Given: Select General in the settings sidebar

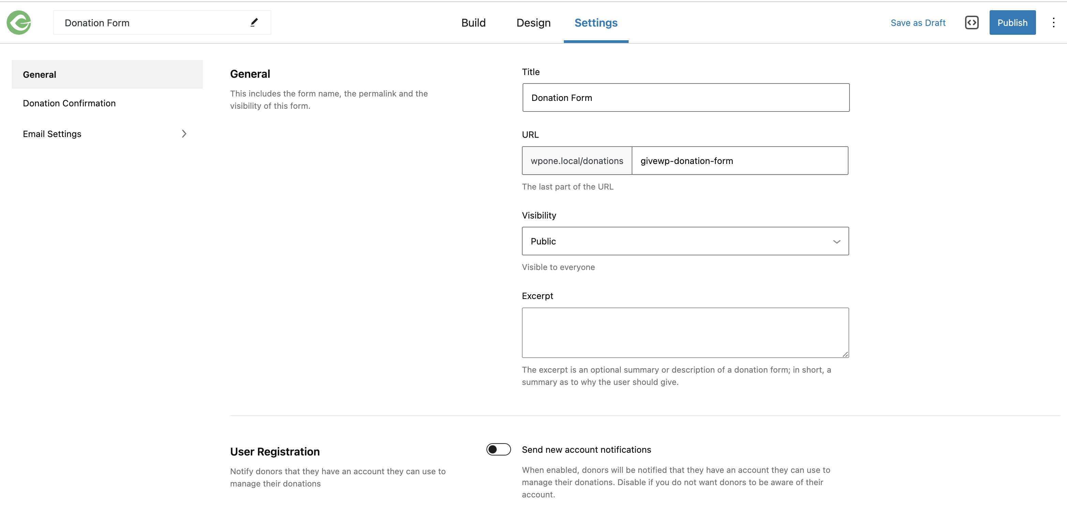Looking at the screenshot, I should [x=39, y=74].
